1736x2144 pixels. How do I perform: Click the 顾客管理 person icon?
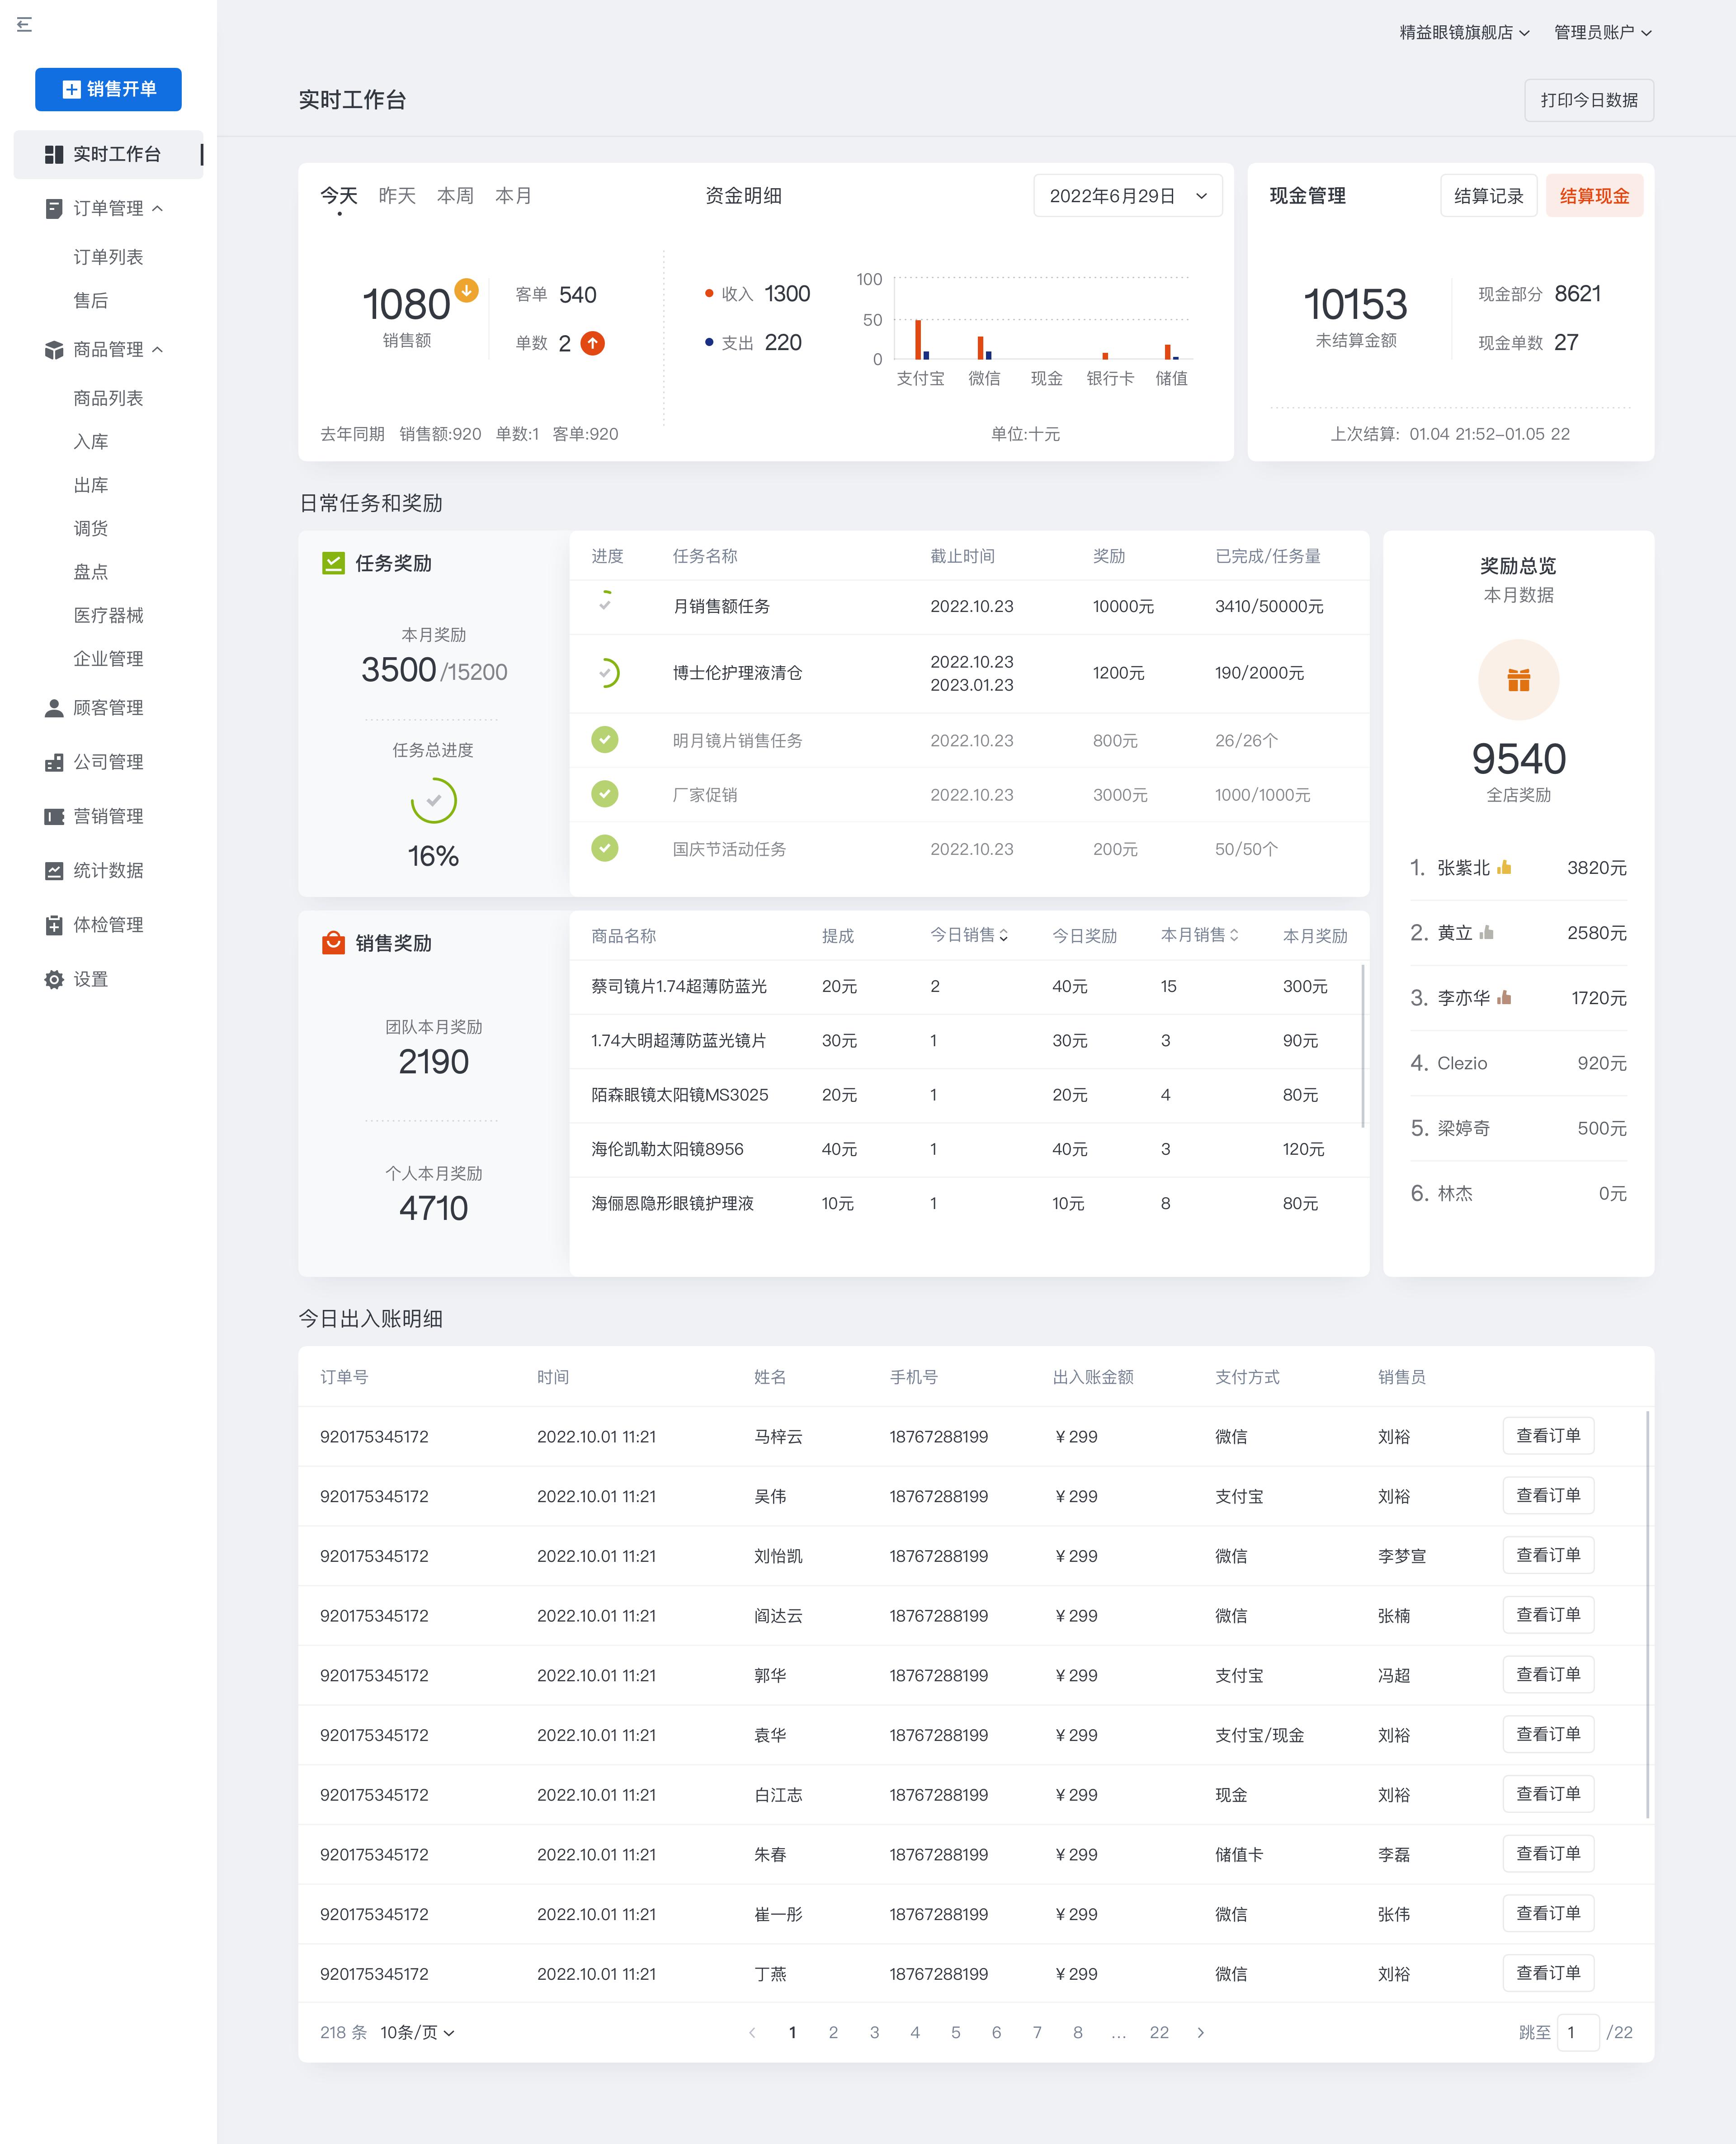click(x=54, y=708)
